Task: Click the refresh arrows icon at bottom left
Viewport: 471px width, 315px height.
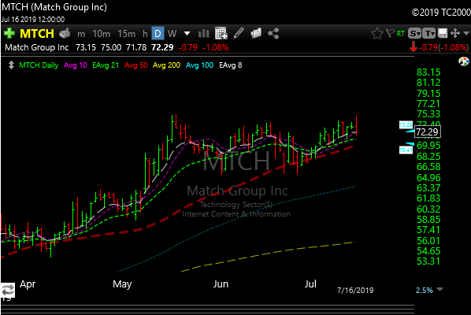Action: pos(8,290)
